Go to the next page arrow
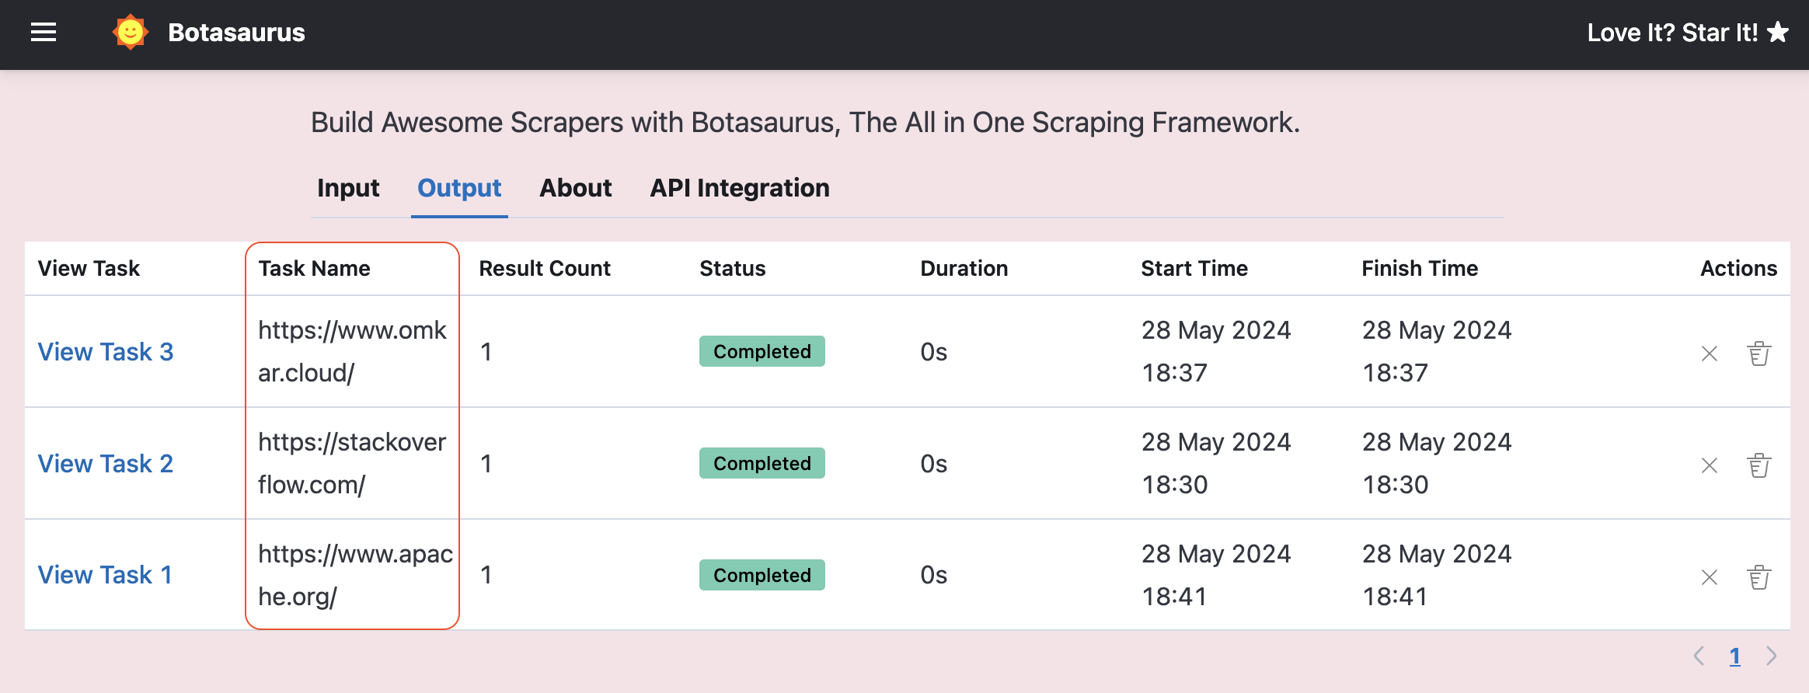 click(x=1772, y=656)
